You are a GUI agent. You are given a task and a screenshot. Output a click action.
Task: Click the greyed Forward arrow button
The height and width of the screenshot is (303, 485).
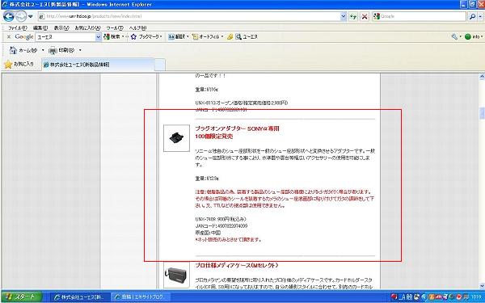pos(21,16)
